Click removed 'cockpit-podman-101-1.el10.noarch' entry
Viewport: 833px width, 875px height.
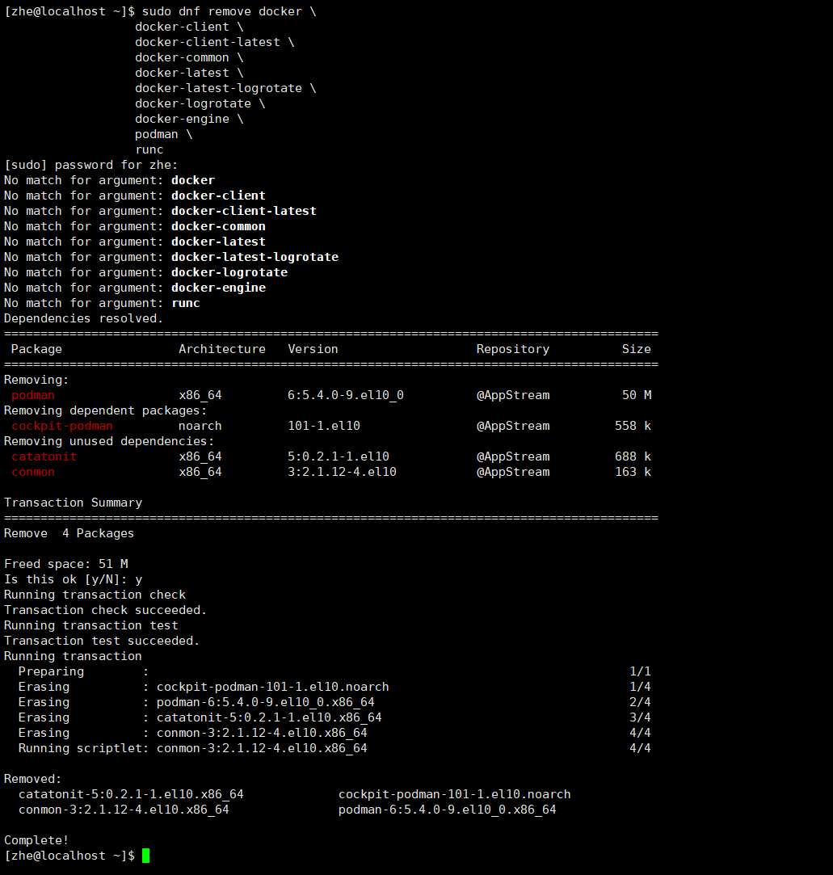point(455,794)
